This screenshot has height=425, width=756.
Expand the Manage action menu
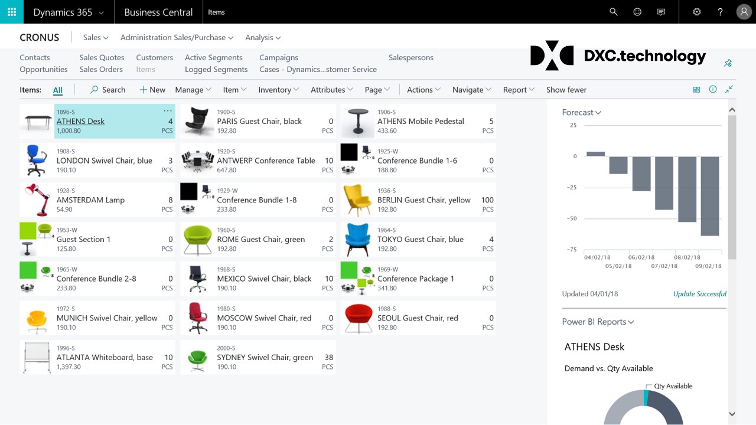pyautogui.click(x=193, y=90)
